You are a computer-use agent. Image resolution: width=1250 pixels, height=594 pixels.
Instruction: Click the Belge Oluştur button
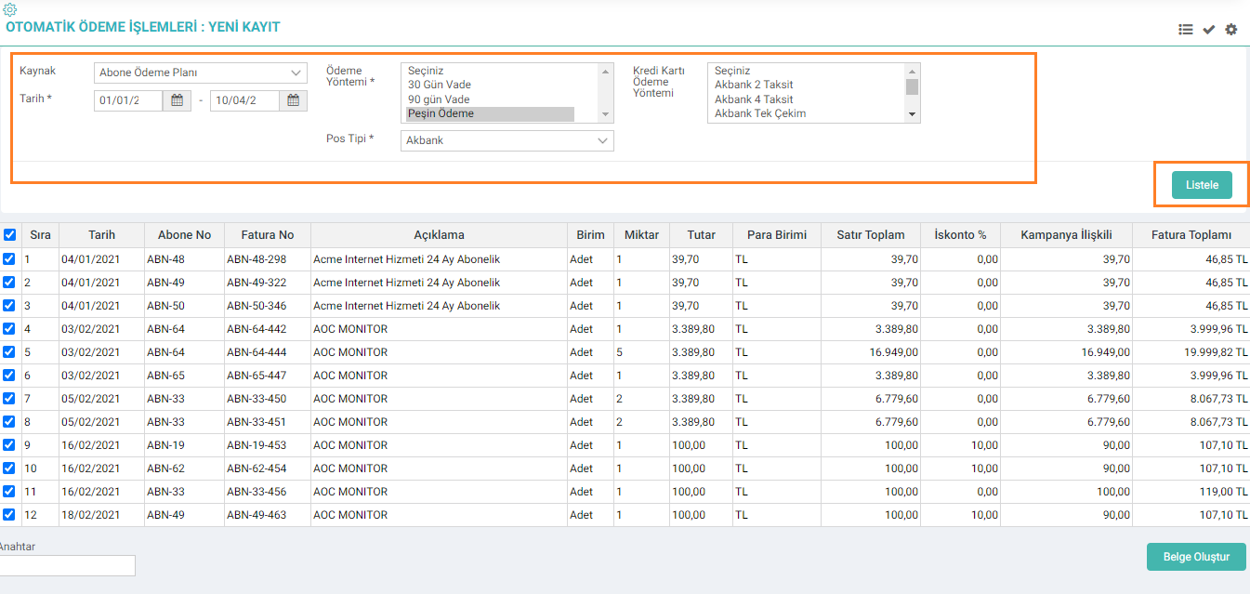(x=1196, y=557)
